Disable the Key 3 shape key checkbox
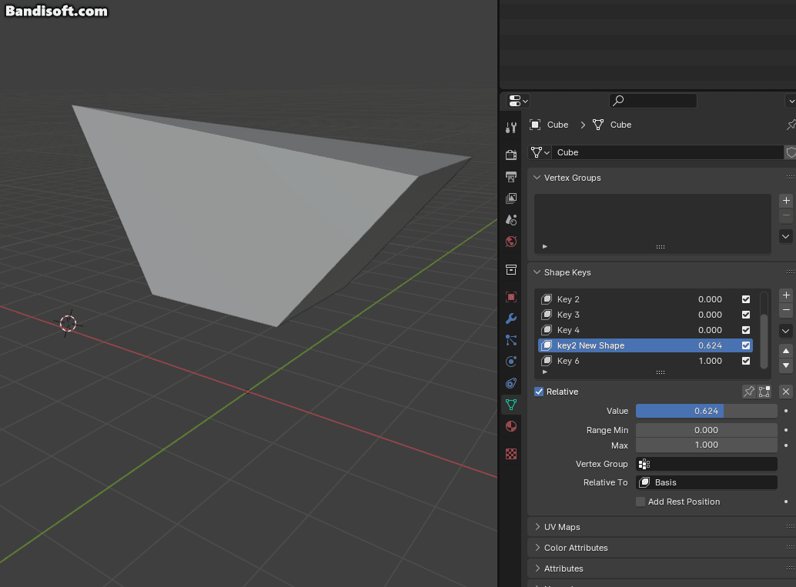 (746, 315)
